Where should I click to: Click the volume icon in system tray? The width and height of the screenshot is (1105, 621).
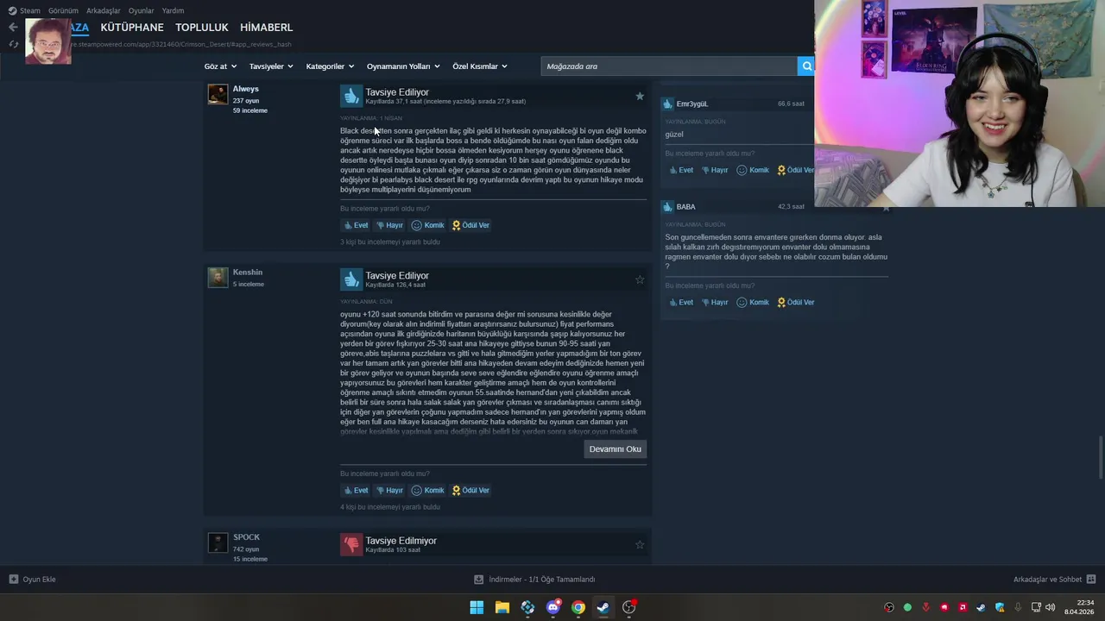[x=1051, y=607]
